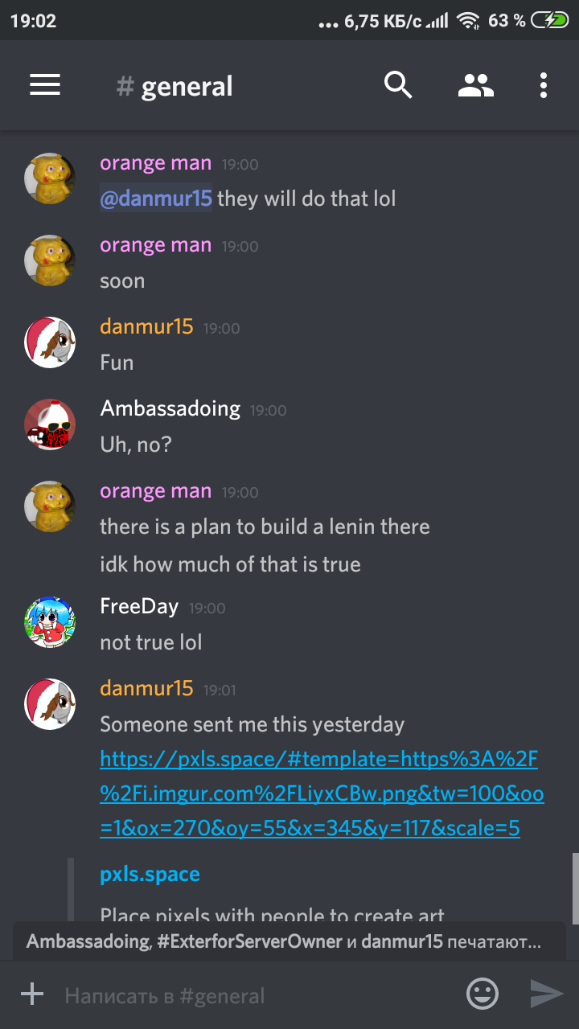Tap the Ambassadoing avatar
This screenshot has width=579, height=1029.
[50, 424]
